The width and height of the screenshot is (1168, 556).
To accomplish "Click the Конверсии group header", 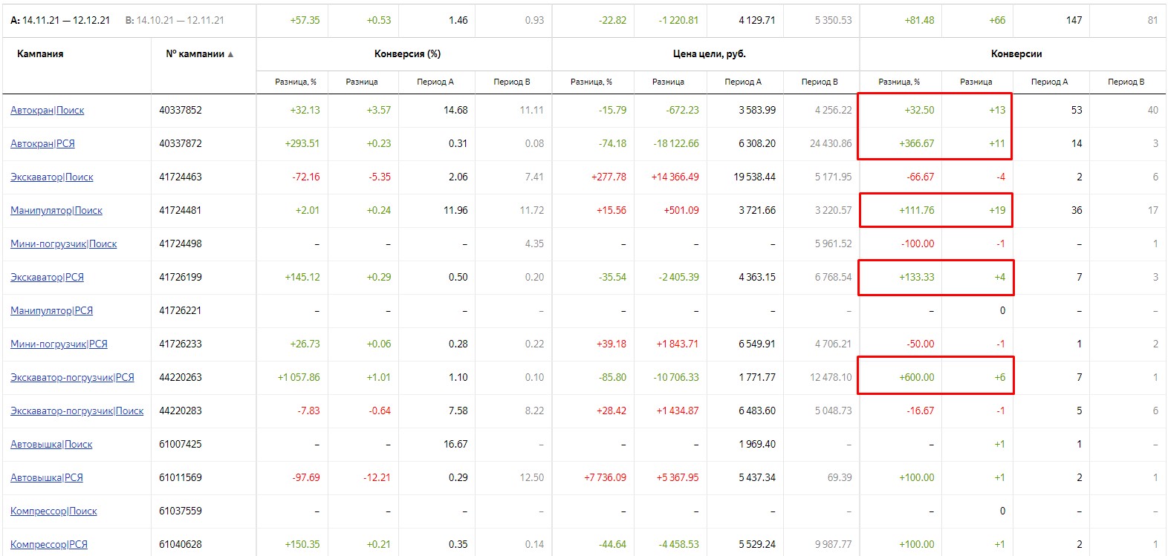I will pyautogui.click(x=1016, y=53).
